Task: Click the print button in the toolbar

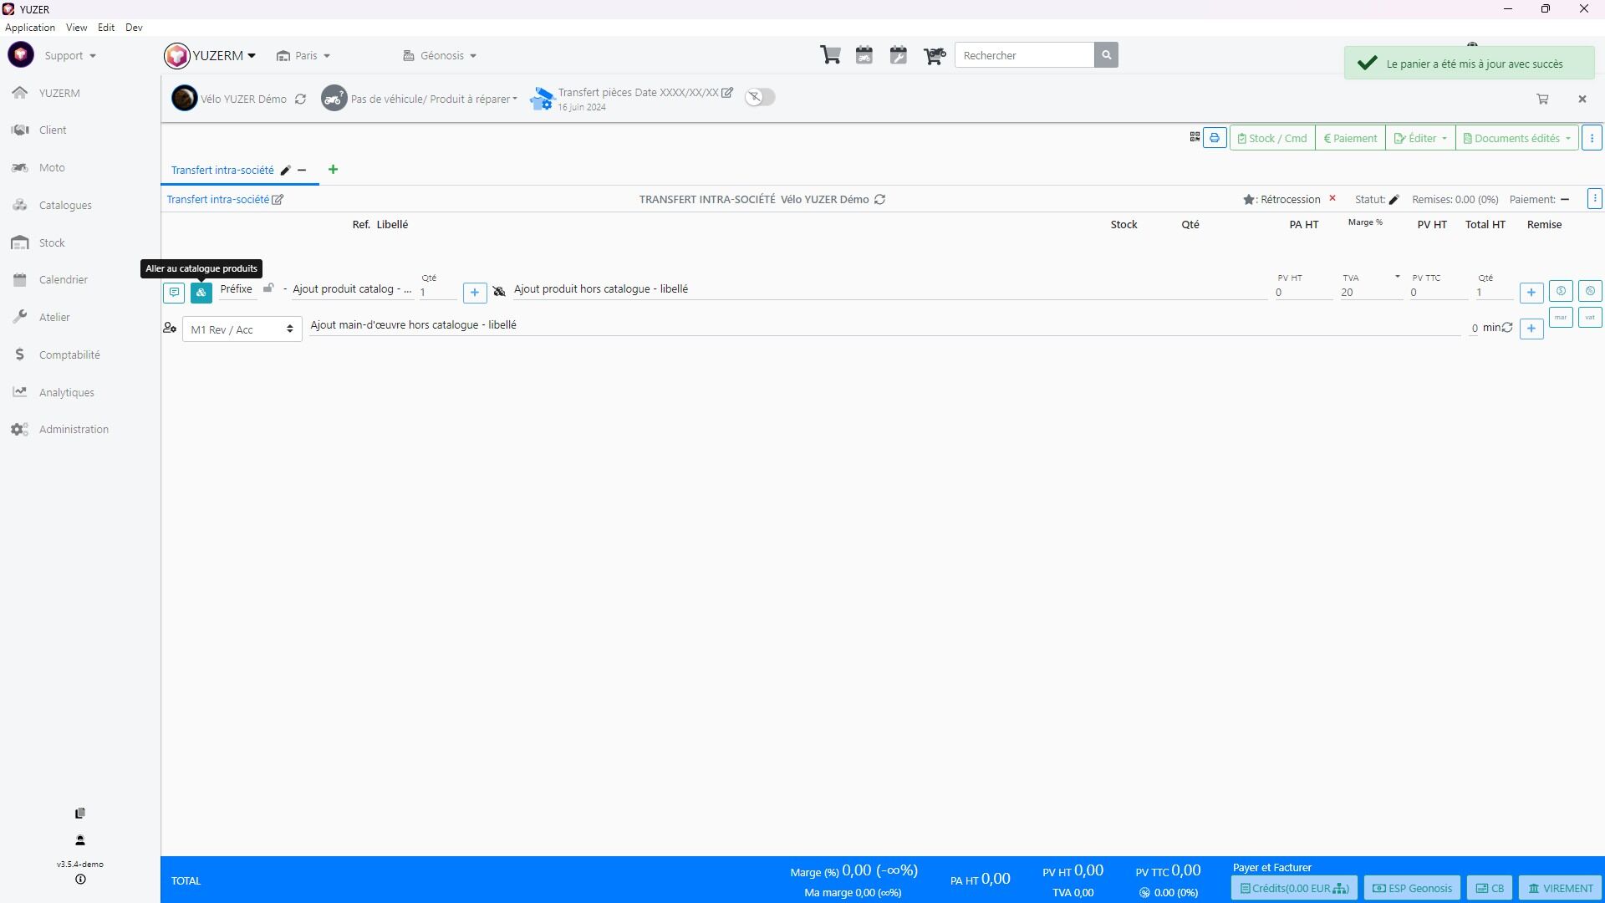Action: pos(1215,138)
